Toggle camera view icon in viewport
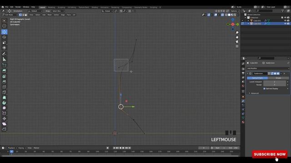291x163 pixels. (x=237, y=42)
